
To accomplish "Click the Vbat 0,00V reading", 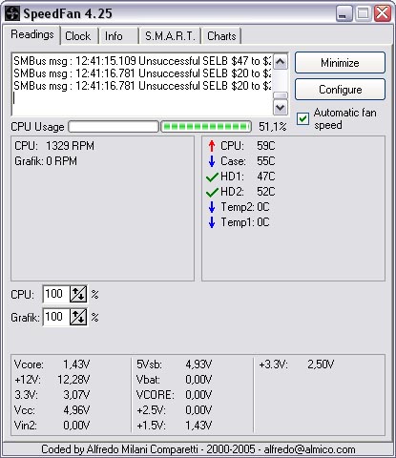I will pyautogui.click(x=175, y=380).
